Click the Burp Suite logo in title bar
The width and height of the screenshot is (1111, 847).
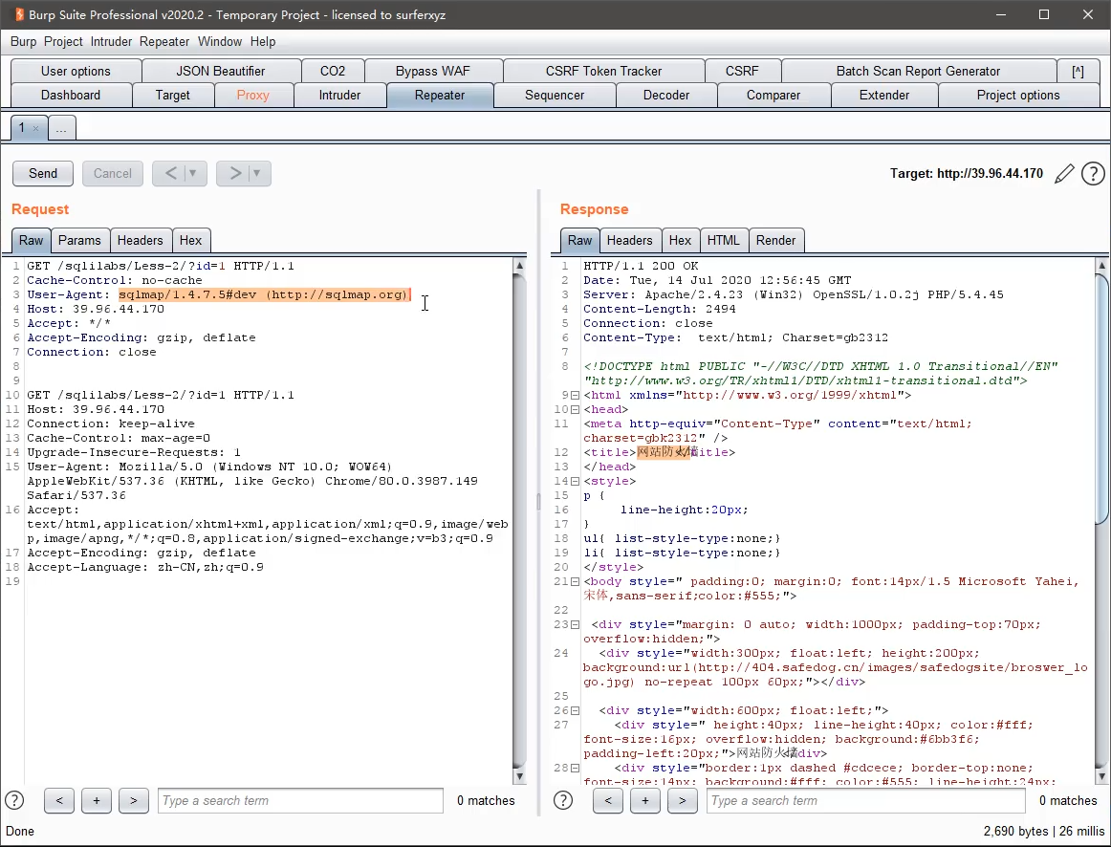click(19, 14)
